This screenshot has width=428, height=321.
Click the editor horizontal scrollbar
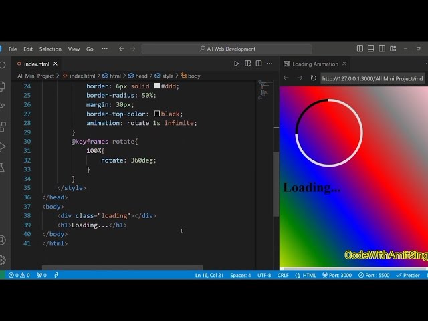122,267
